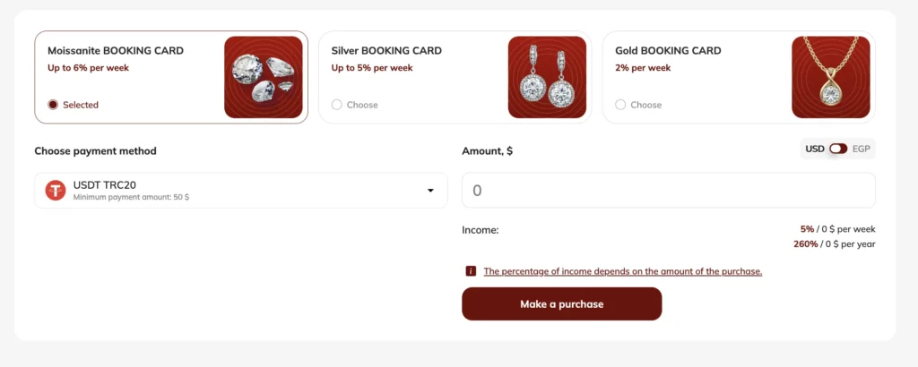Choose the Gold BOOKING CARD radio button
918x367 pixels.
pos(620,105)
